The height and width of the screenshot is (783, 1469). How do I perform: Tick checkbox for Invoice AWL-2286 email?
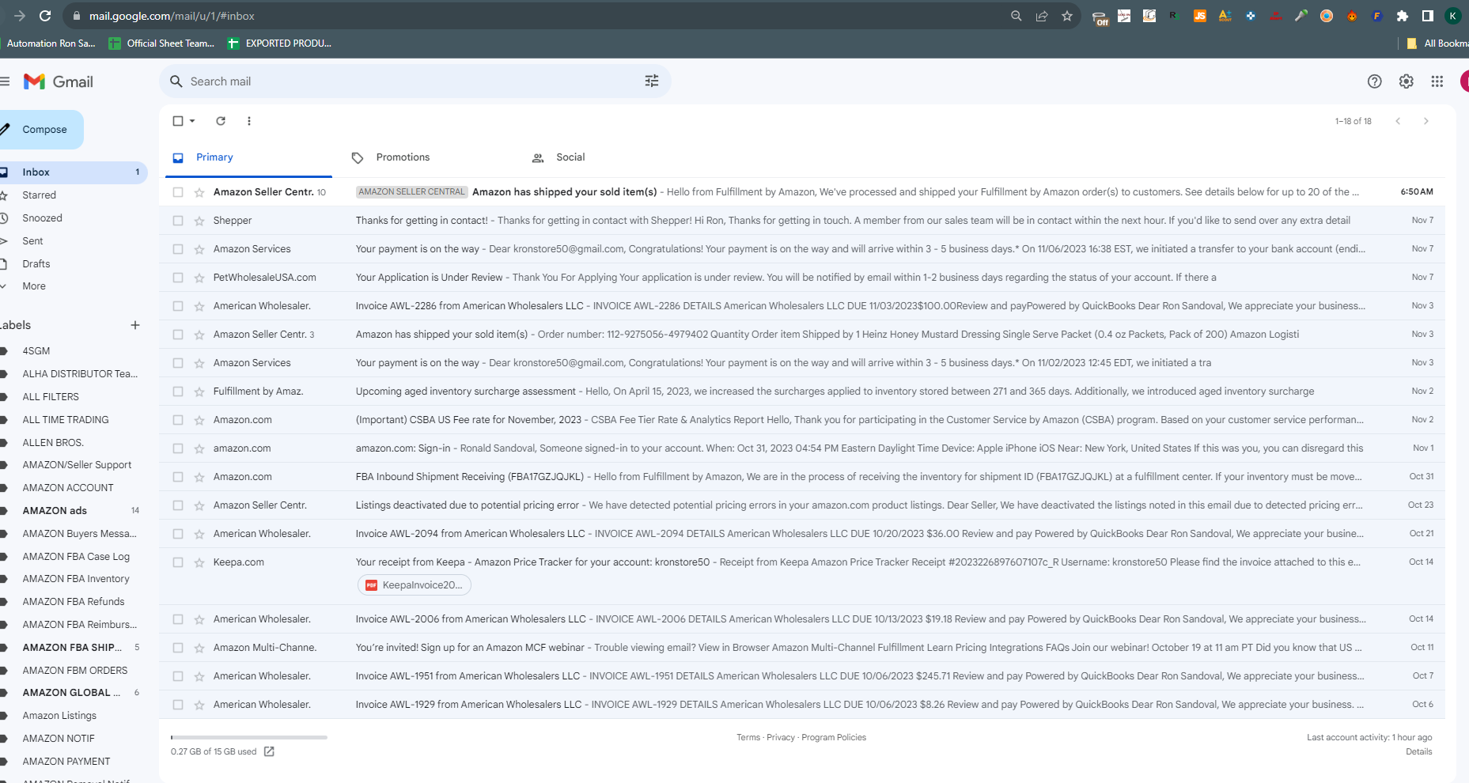tap(178, 306)
